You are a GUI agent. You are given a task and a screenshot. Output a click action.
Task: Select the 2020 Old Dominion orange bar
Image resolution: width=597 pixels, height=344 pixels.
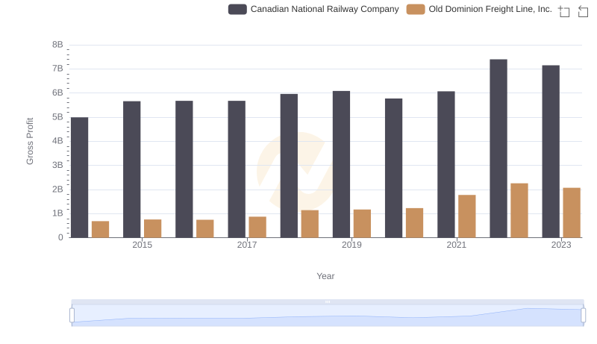pyautogui.click(x=415, y=223)
